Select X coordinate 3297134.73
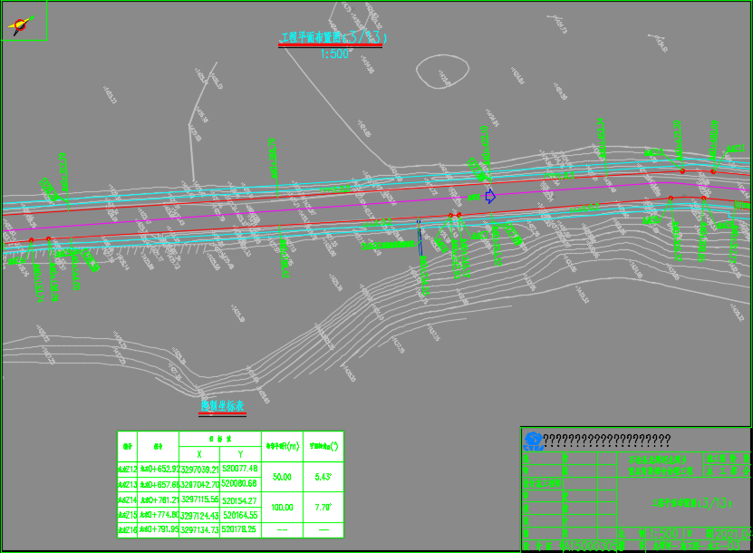Image resolution: width=753 pixels, height=553 pixels. coord(199,530)
